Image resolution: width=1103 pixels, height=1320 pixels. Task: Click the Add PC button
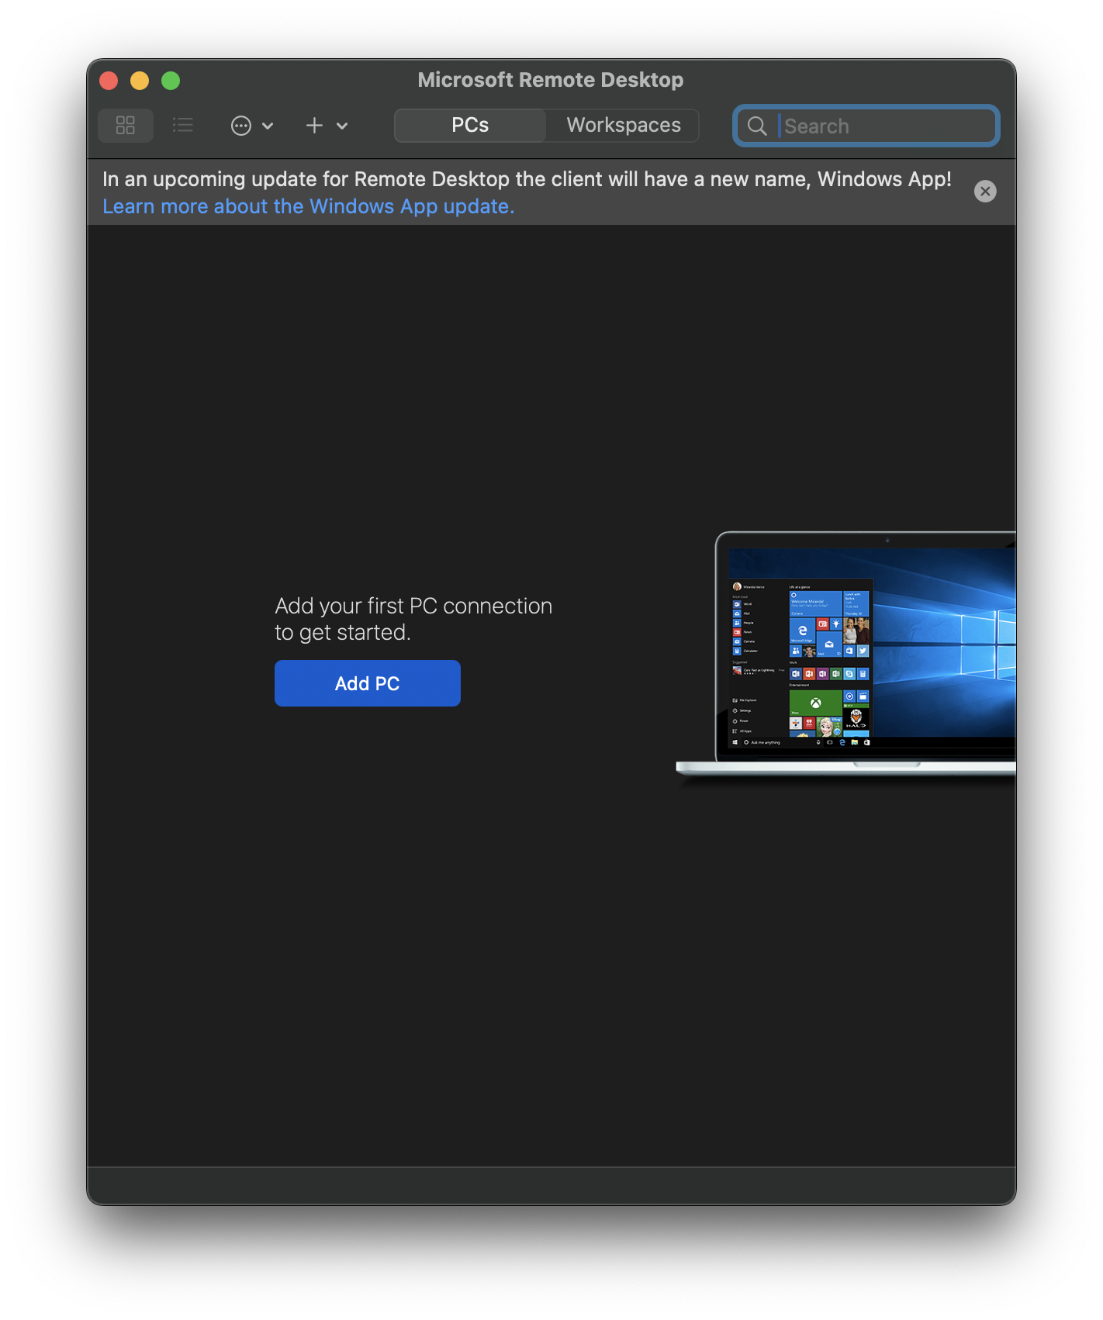pos(368,683)
